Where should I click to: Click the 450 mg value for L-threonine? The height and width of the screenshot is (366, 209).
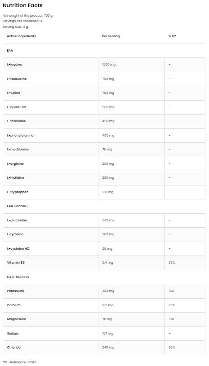(x=108, y=121)
